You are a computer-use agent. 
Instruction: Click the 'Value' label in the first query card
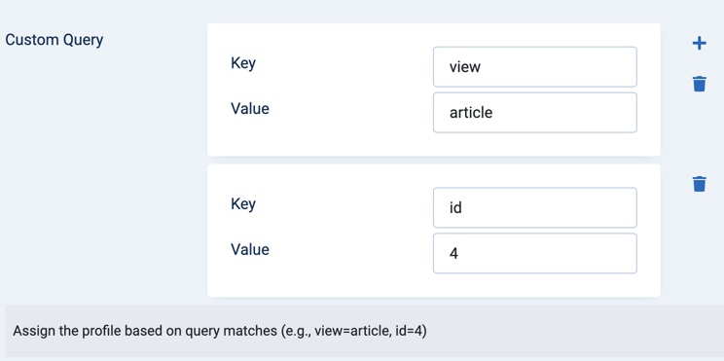click(x=250, y=108)
